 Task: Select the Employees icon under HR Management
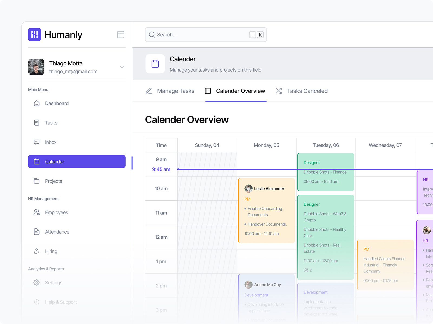[x=37, y=212]
